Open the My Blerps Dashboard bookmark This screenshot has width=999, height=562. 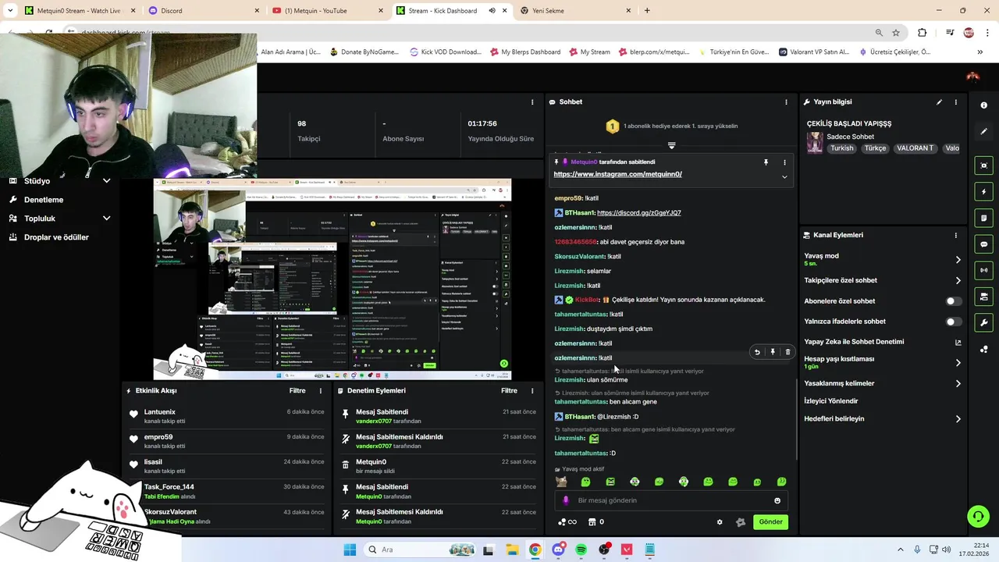(x=525, y=52)
